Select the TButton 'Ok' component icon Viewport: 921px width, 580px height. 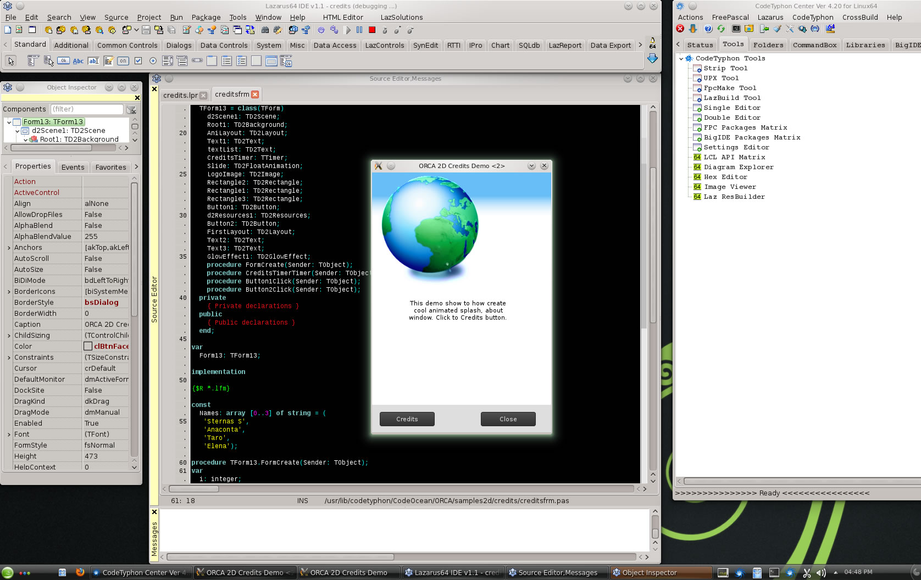[x=63, y=61]
